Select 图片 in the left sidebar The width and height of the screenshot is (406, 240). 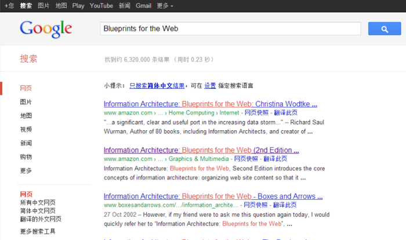26,102
